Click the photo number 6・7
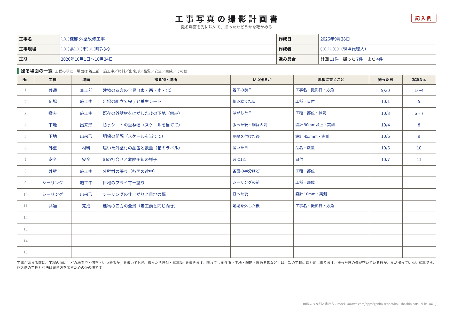The width and height of the screenshot is (453, 320). coord(419,113)
